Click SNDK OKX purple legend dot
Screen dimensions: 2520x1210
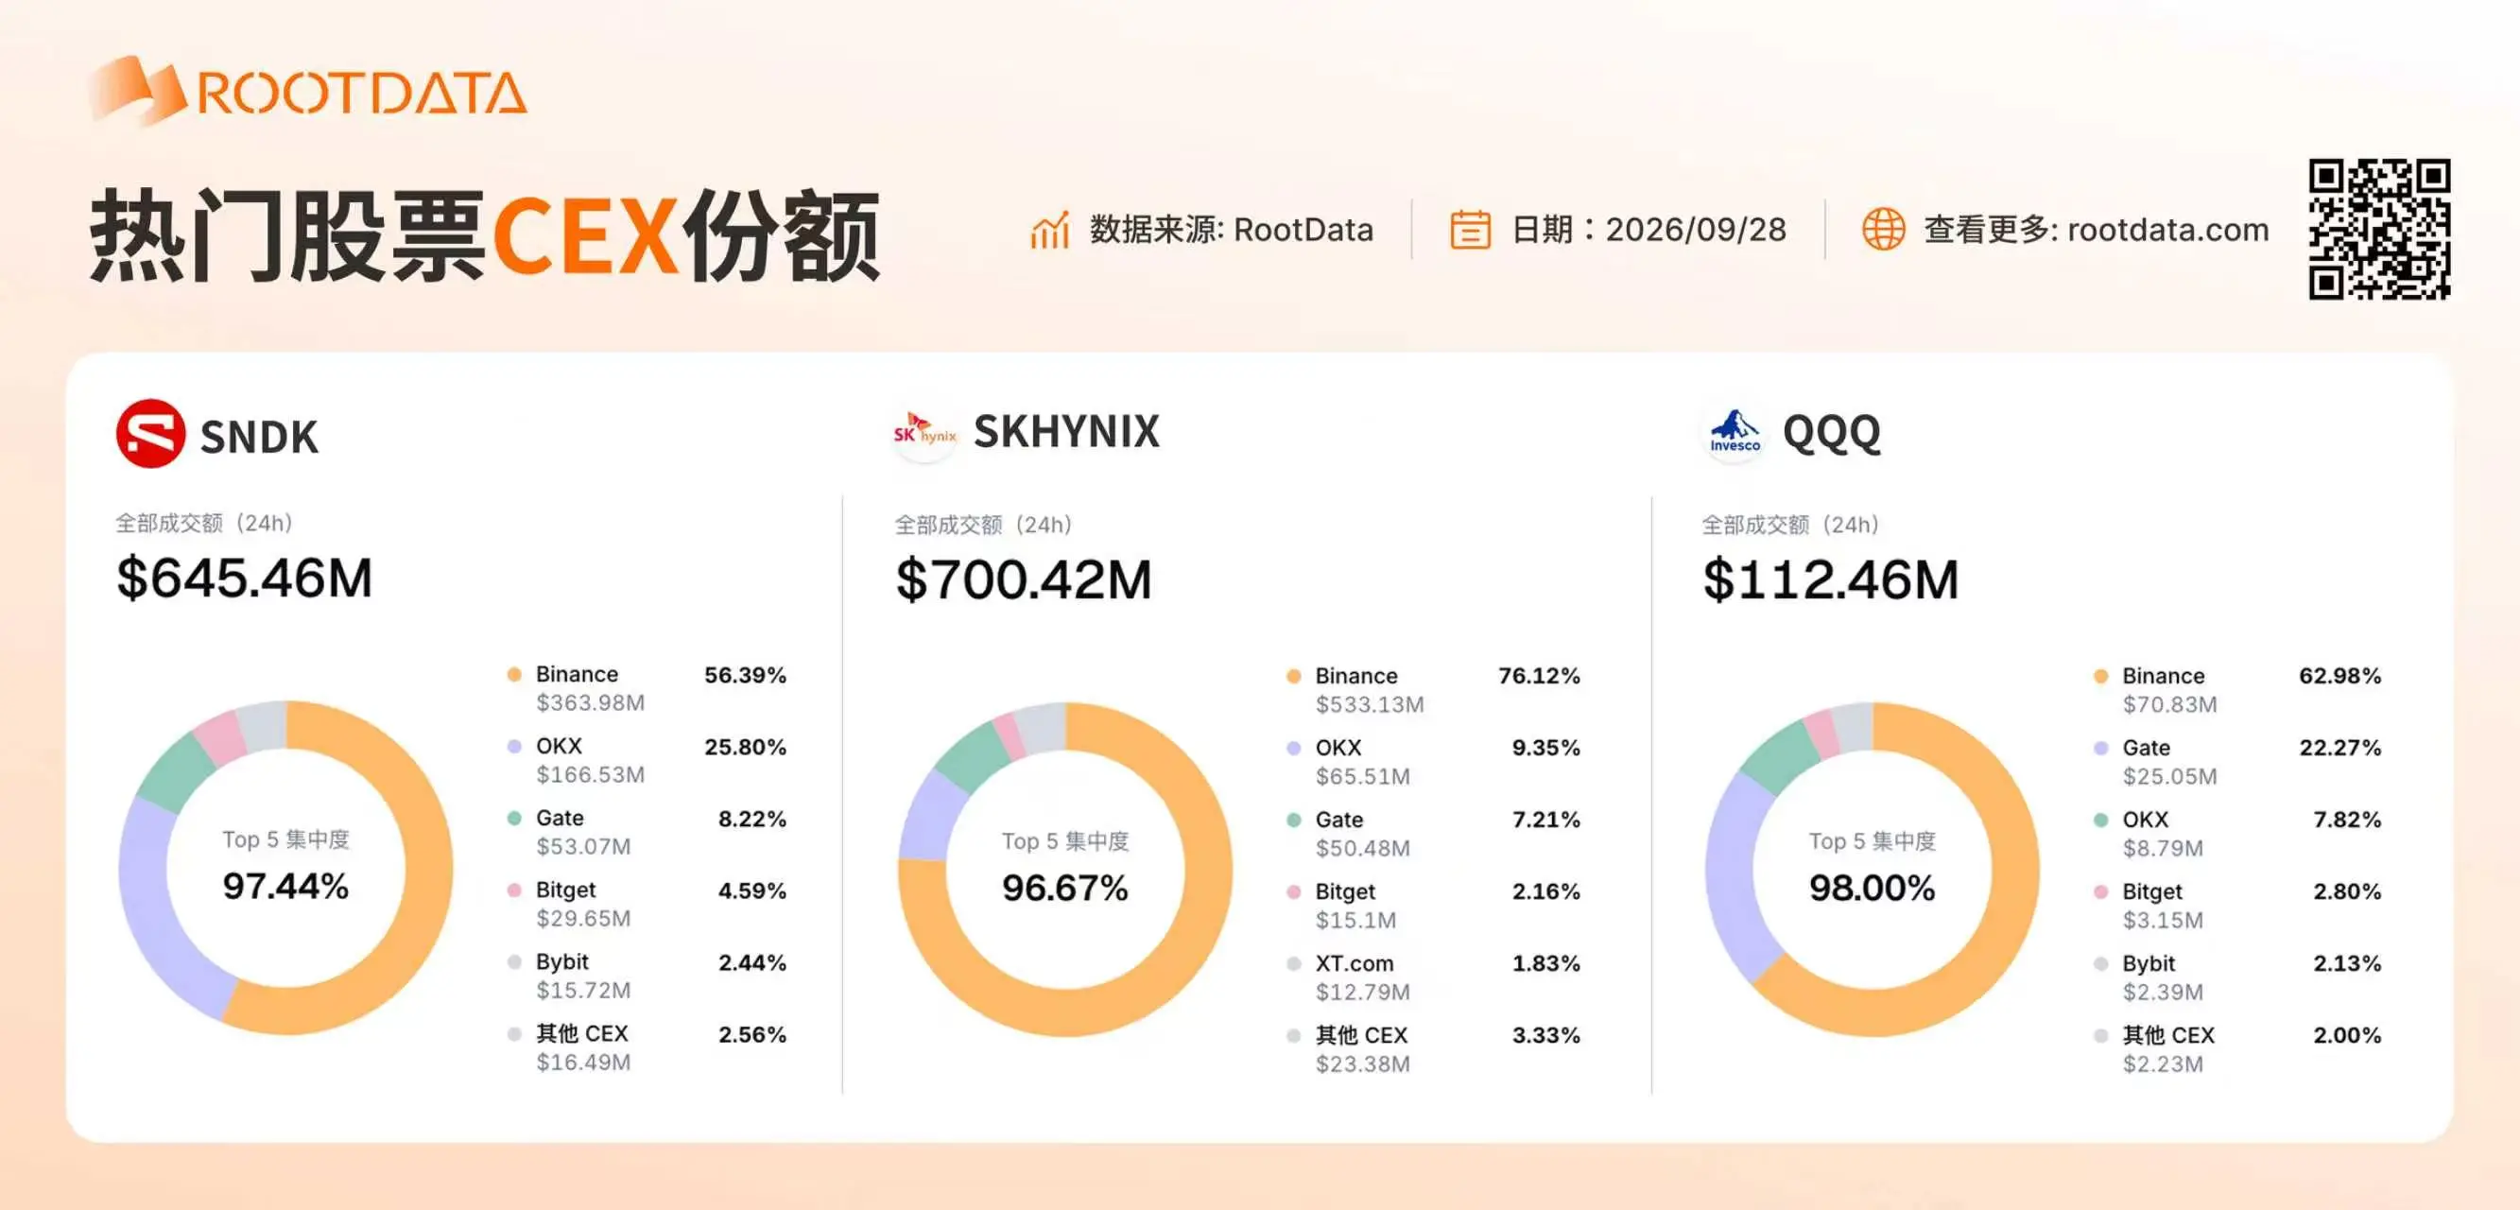pyautogui.click(x=513, y=747)
